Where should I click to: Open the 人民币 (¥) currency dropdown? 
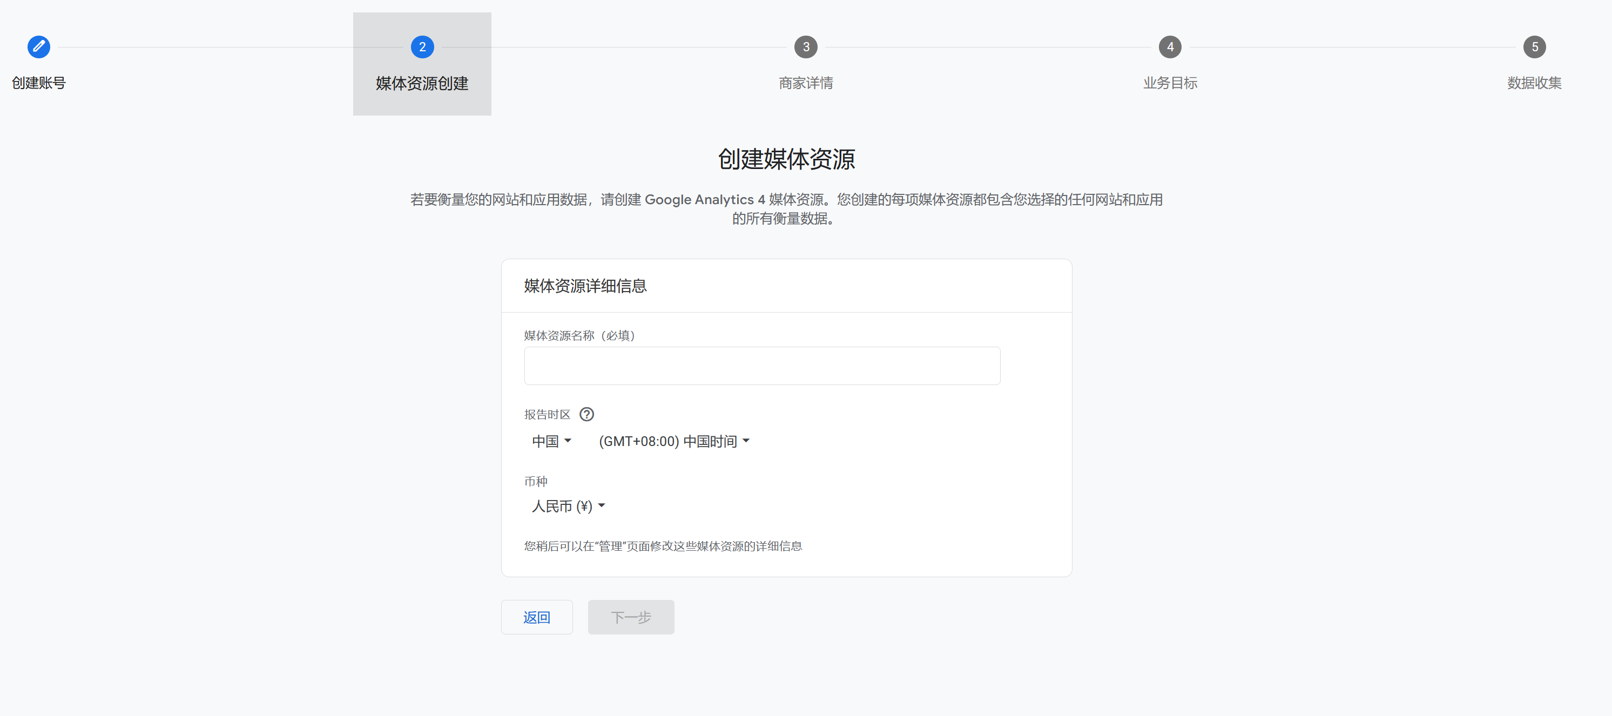pos(568,506)
